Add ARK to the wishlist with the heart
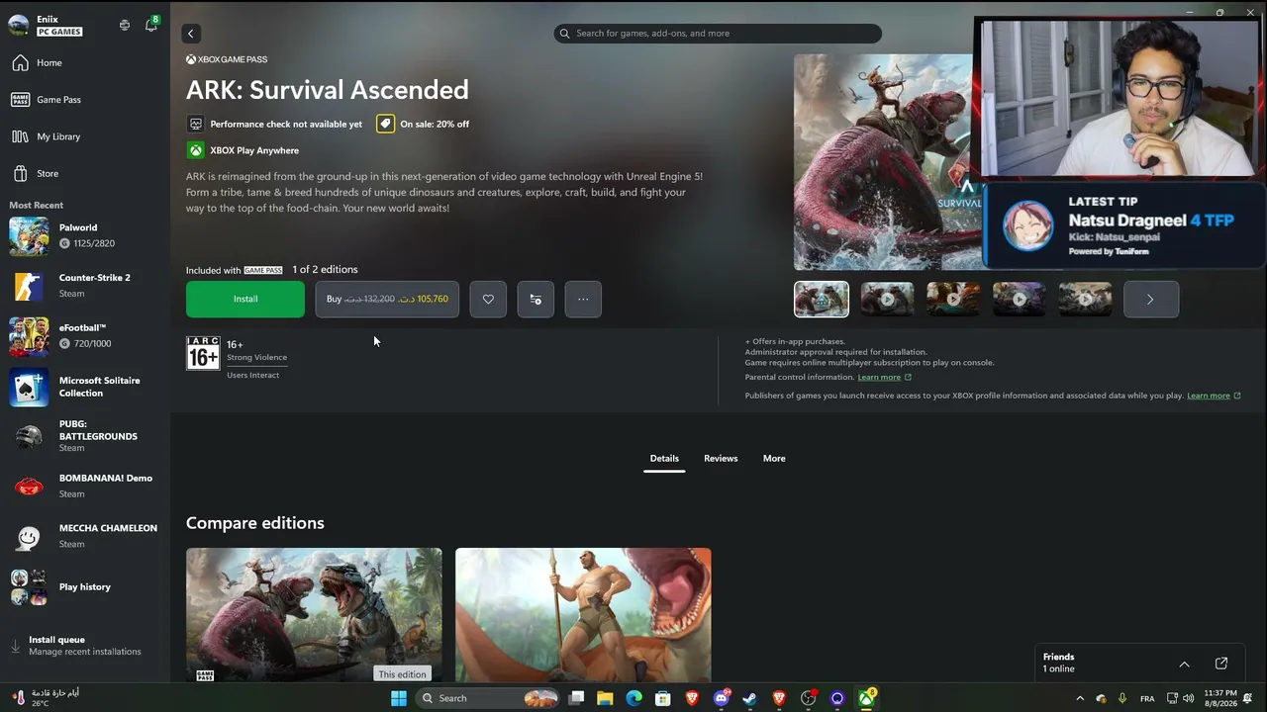 click(x=488, y=299)
